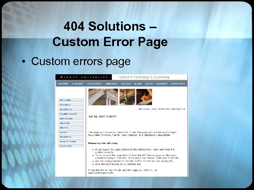Open the SITE MAP link below photos

164,109
